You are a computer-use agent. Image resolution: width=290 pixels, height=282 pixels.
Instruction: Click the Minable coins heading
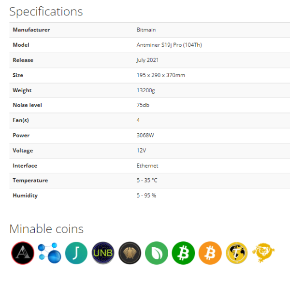[x=46, y=229]
